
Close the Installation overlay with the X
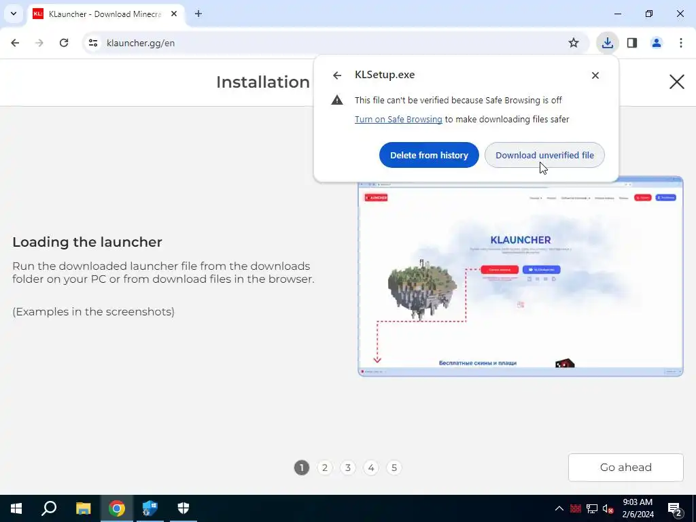pyautogui.click(x=677, y=82)
